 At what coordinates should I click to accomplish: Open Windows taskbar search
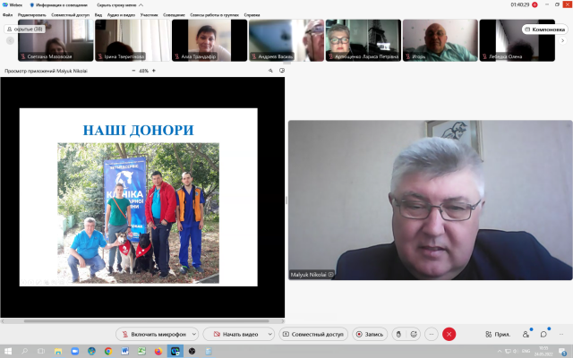[24, 351]
